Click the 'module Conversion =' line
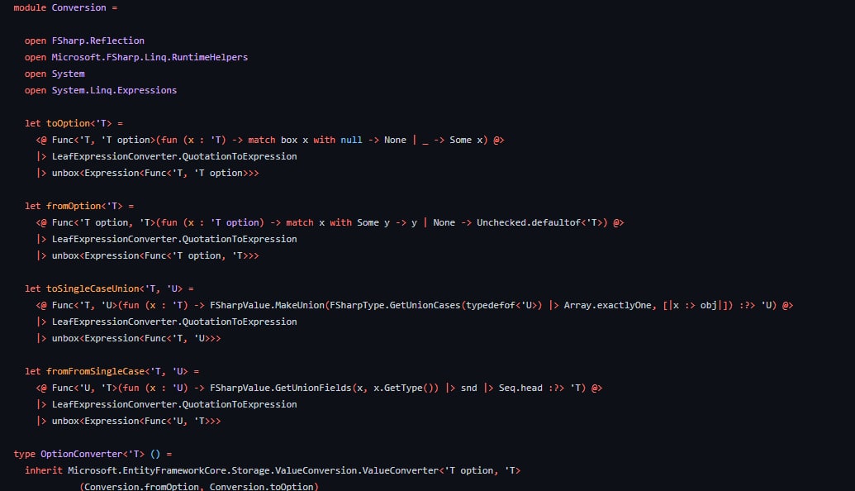 65,7
